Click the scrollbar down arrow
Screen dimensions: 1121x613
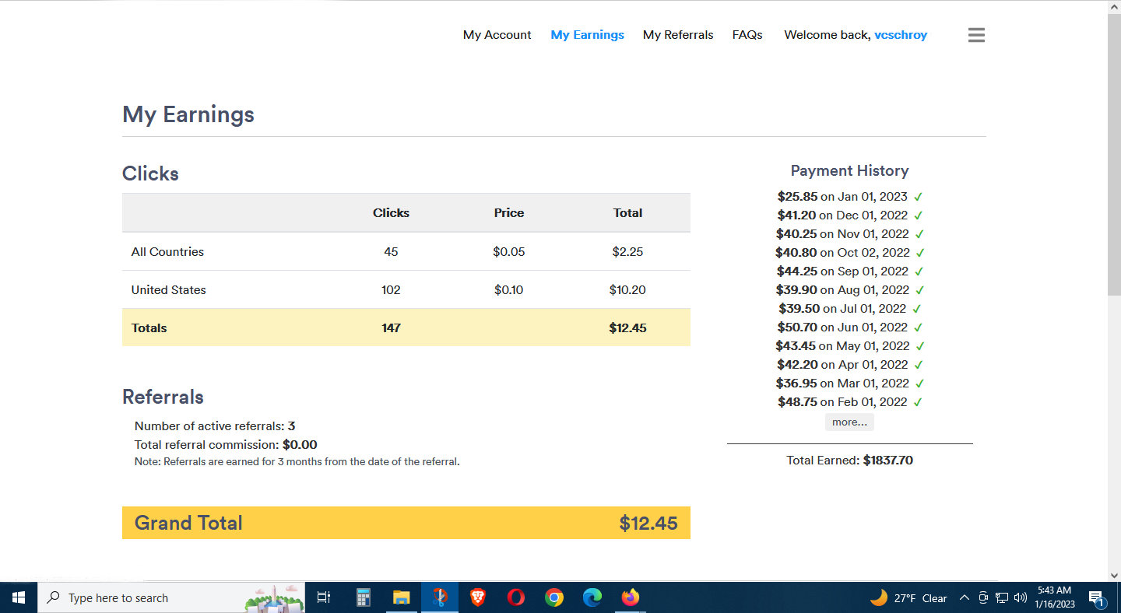pos(1114,576)
